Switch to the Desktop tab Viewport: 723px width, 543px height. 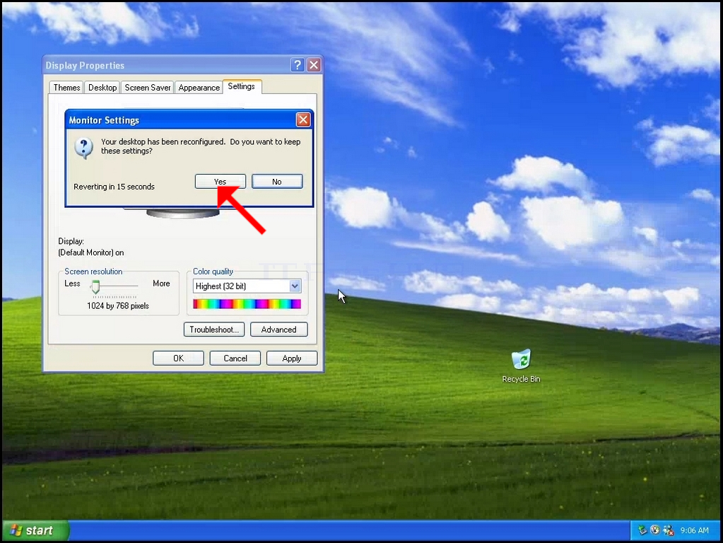[x=102, y=88]
